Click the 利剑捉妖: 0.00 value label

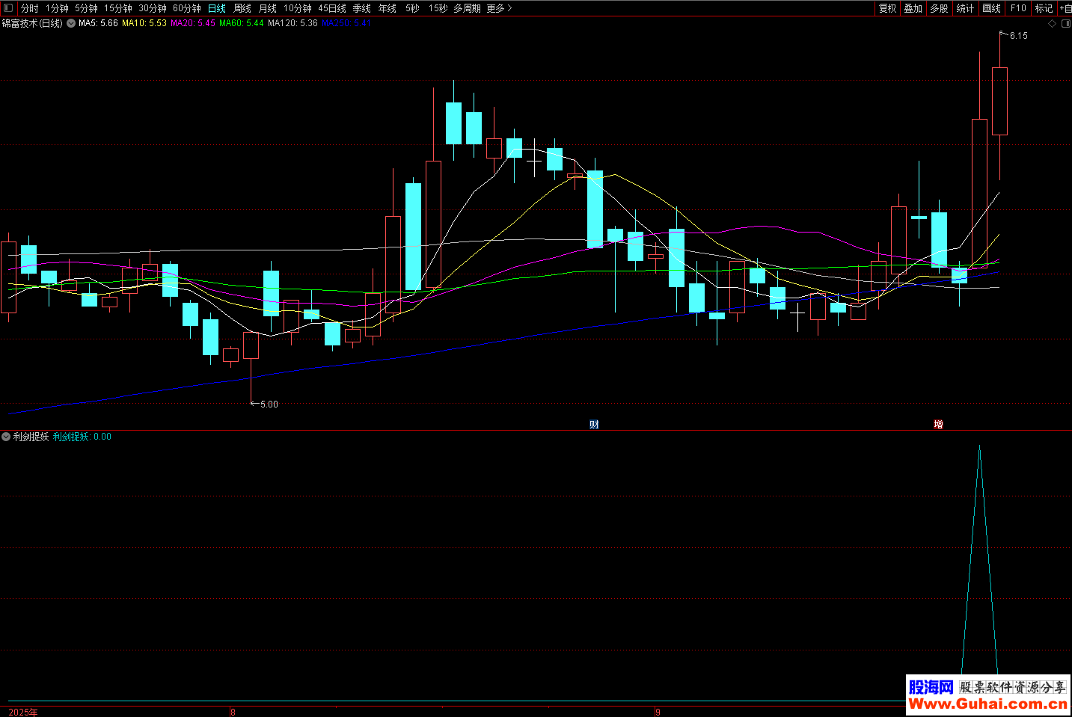[82, 437]
